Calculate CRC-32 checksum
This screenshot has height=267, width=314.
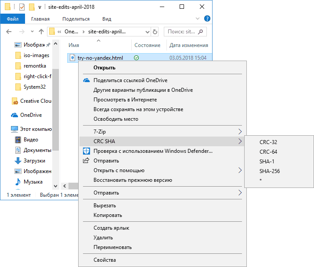coord(279,142)
